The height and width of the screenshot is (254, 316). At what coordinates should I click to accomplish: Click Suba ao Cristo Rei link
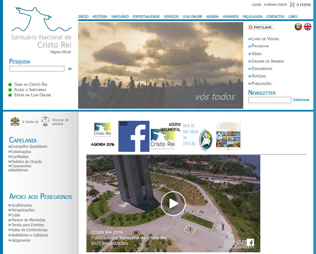coord(31,85)
